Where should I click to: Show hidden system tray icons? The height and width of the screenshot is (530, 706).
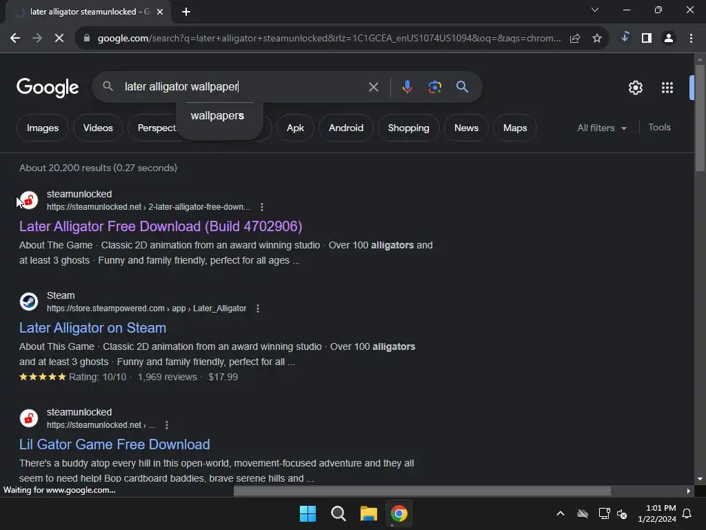(x=561, y=513)
